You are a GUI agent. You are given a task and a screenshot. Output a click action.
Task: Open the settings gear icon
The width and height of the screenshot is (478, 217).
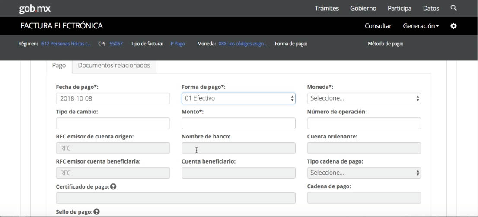[454, 26]
